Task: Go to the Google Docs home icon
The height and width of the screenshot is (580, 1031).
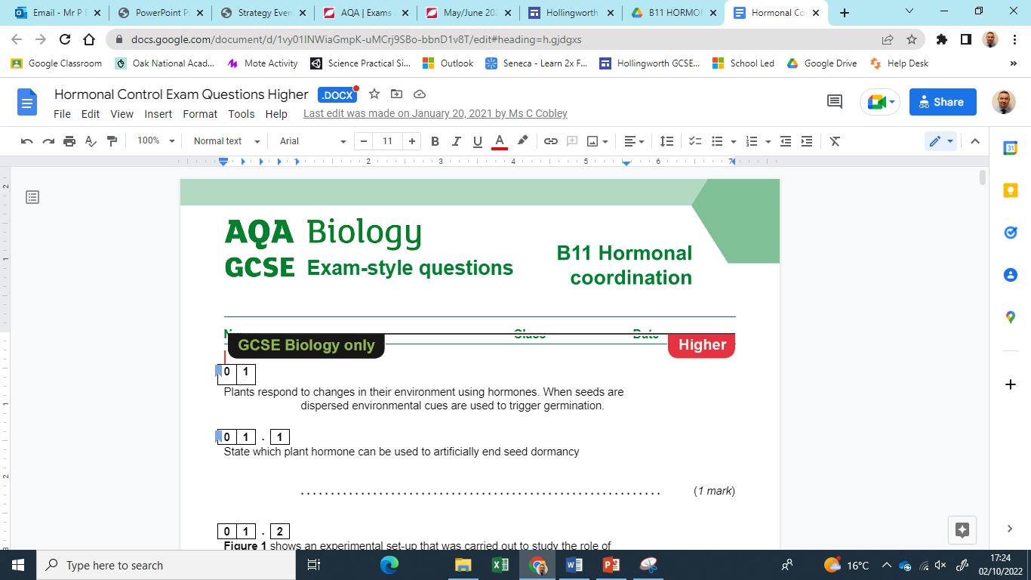Action: [x=26, y=102]
